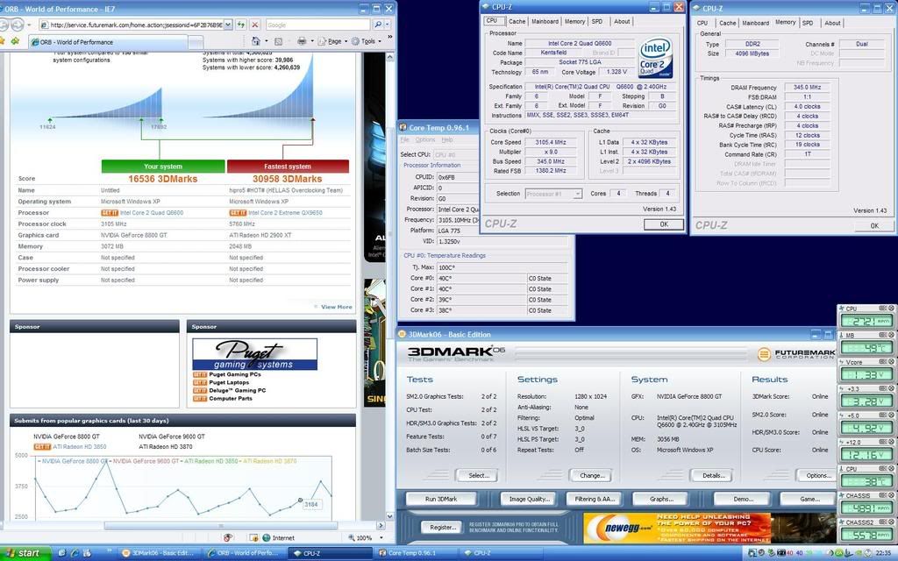Click the IE refresh button
The image size is (898, 561).
point(241,25)
